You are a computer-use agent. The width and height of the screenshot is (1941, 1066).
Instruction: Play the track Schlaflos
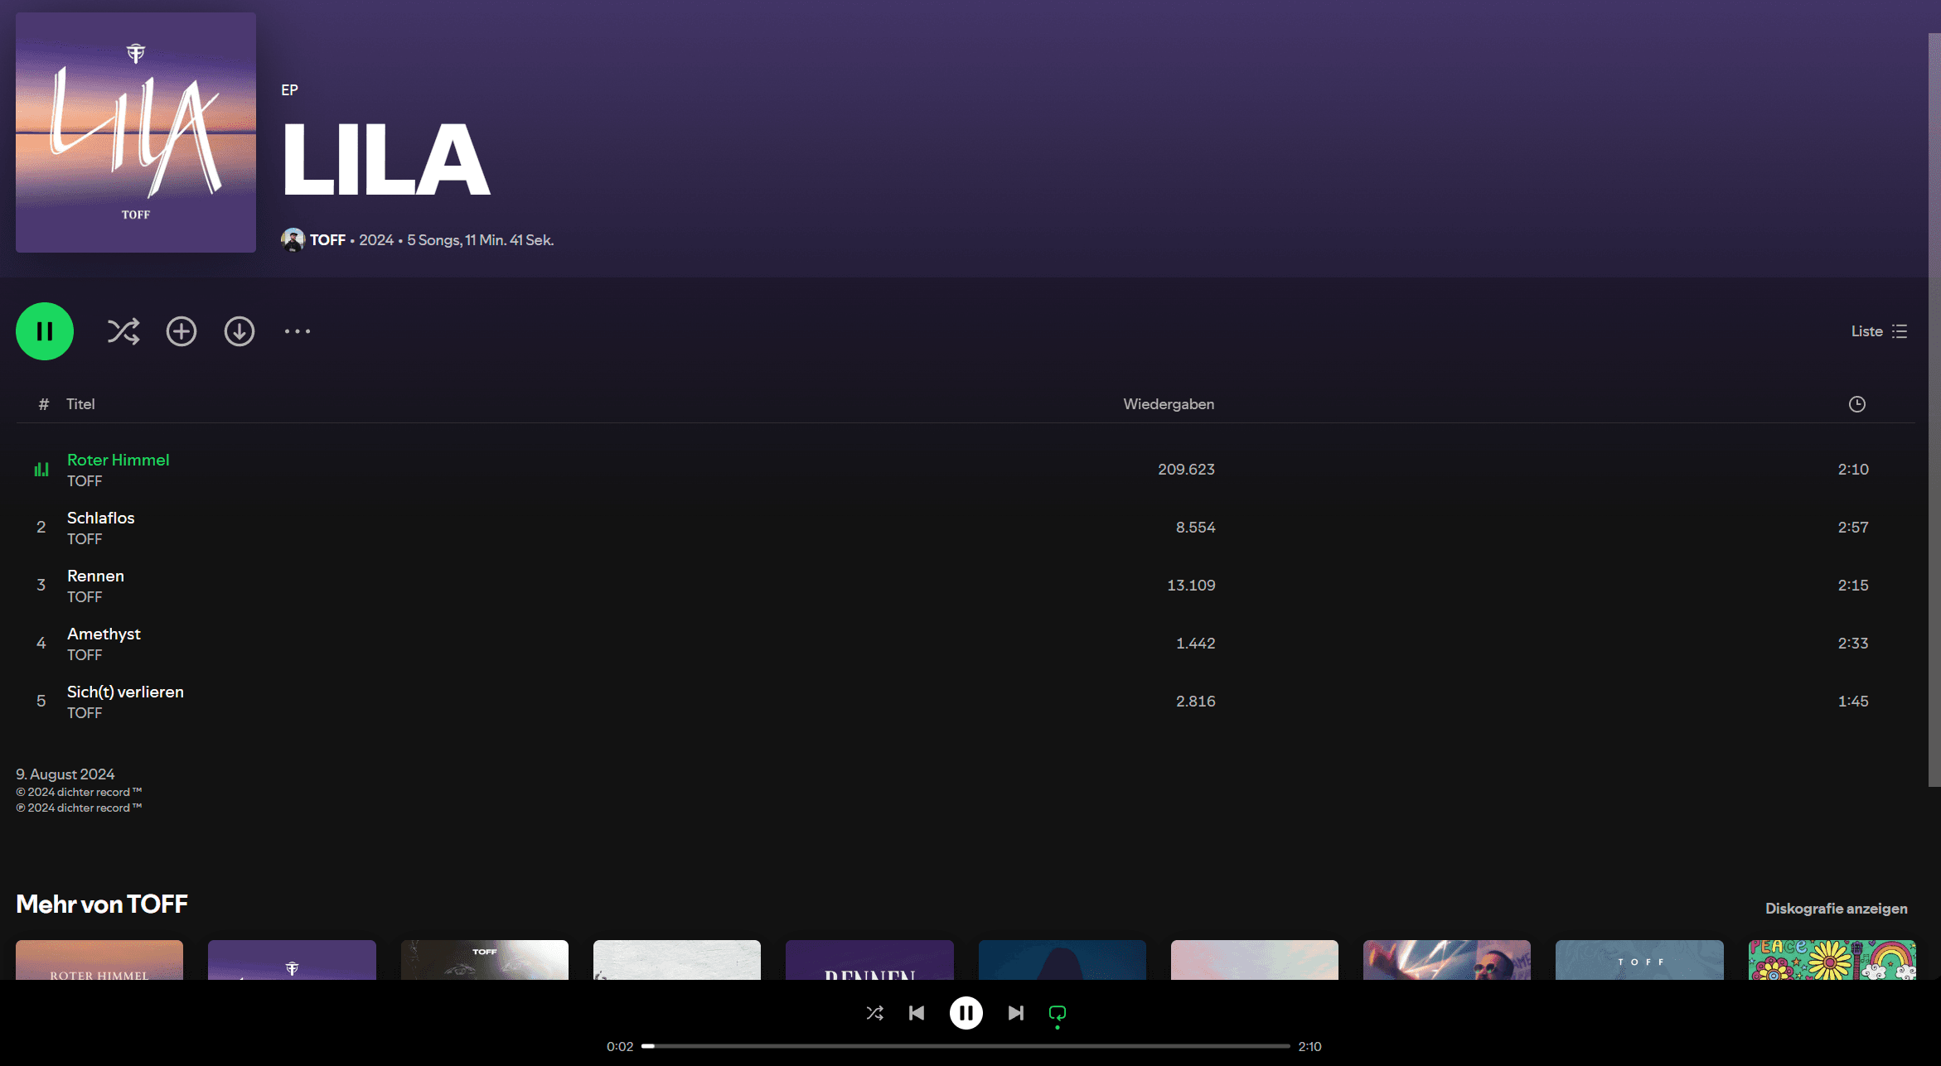click(101, 518)
